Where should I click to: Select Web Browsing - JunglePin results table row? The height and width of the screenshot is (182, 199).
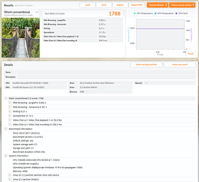[x=83, y=20]
